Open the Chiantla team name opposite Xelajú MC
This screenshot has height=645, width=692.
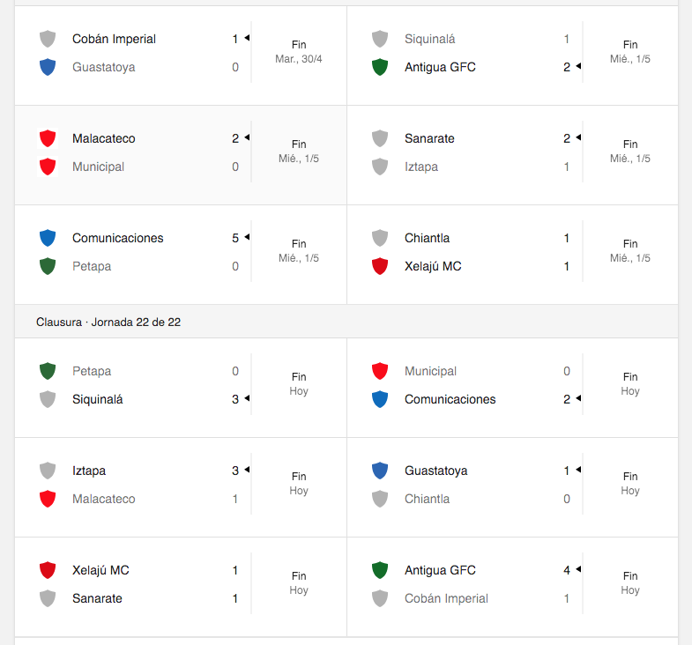[x=427, y=238]
